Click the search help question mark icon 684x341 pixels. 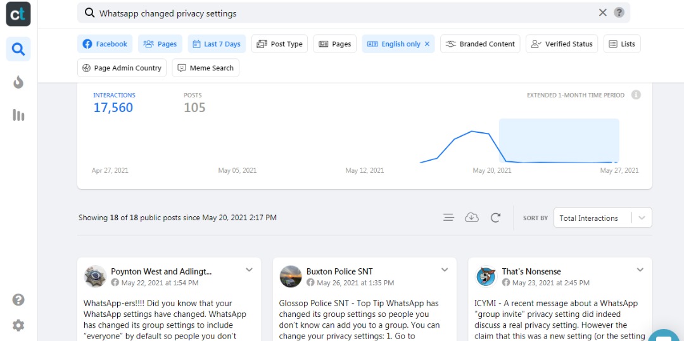(619, 13)
